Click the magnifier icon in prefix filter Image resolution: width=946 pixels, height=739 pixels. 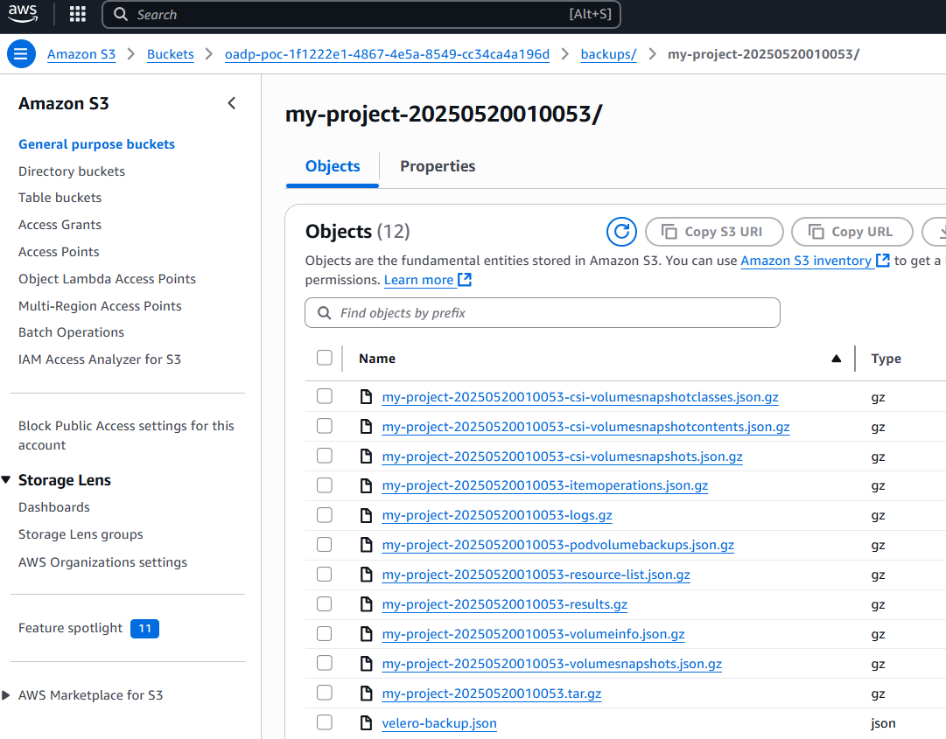tap(324, 313)
